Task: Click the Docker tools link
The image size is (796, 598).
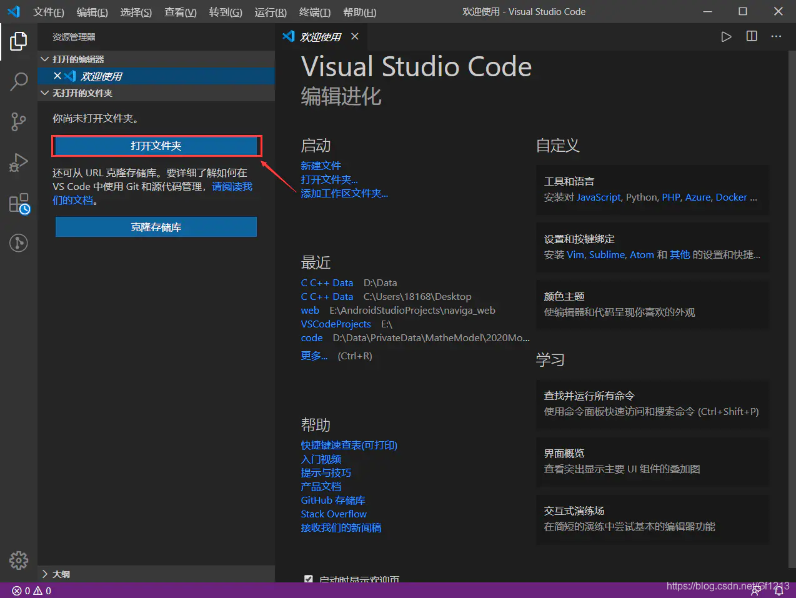Action: pos(732,197)
